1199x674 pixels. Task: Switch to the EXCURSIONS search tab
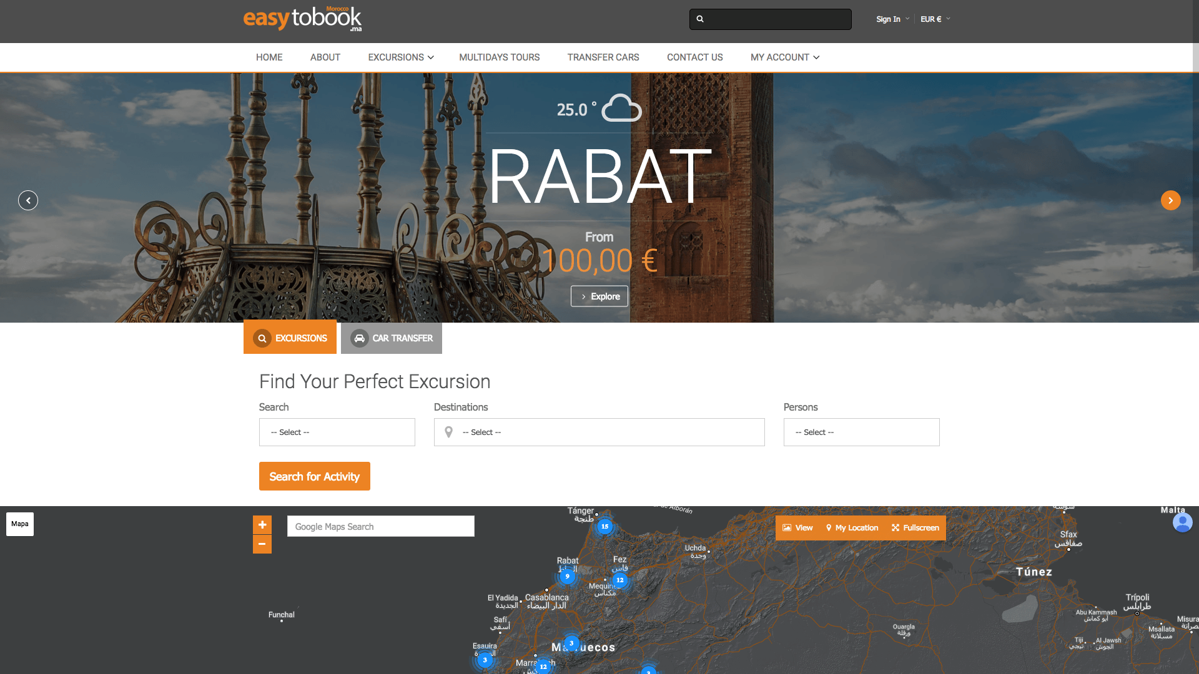tap(290, 337)
